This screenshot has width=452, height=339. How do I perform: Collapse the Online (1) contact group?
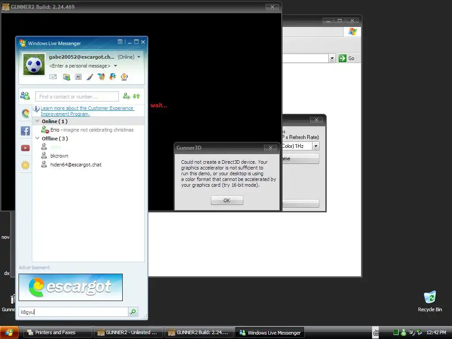coord(38,121)
